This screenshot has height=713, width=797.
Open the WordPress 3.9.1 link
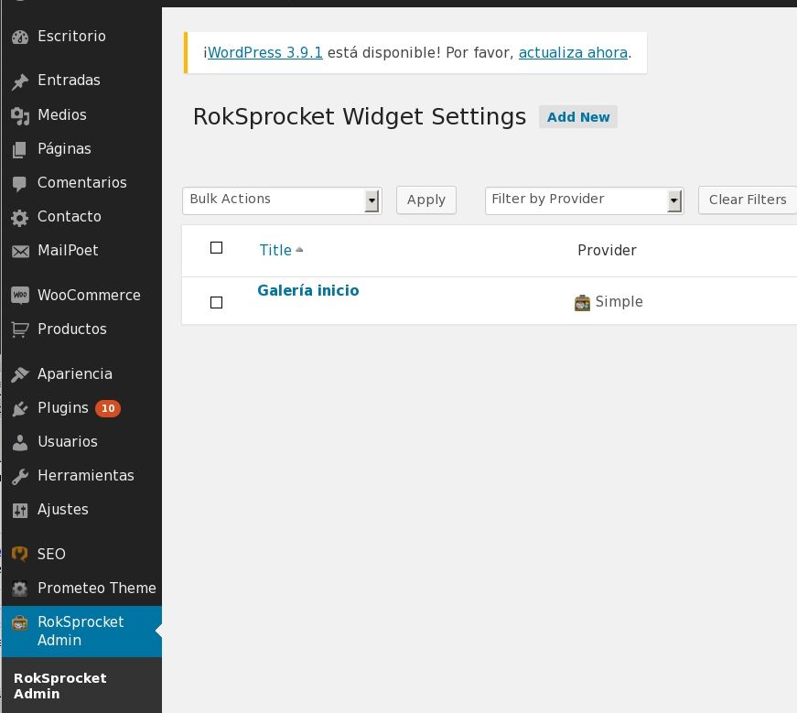coord(264,52)
